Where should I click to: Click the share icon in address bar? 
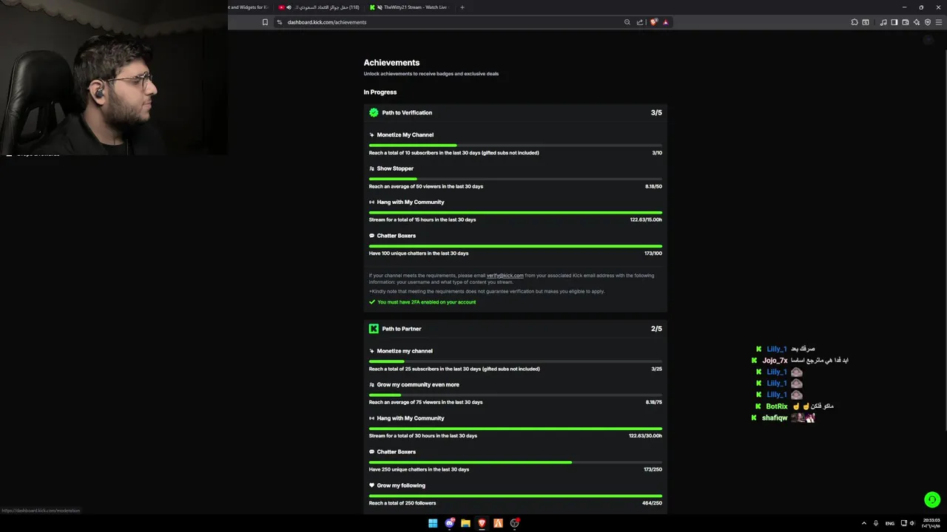640,22
